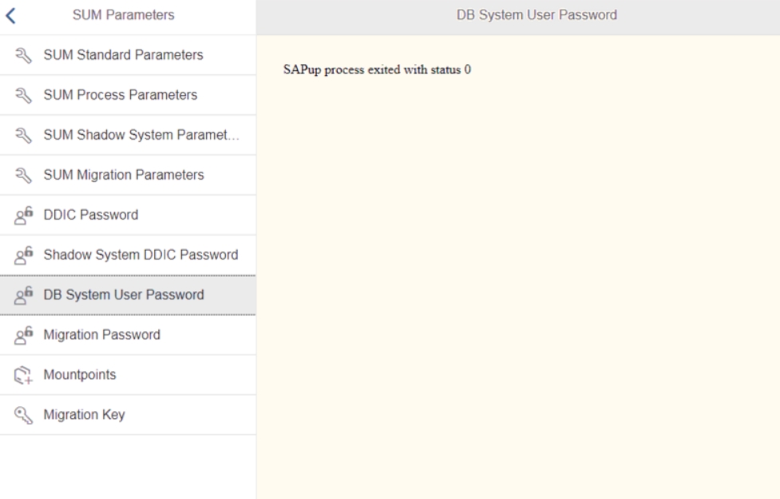Select SUM Process Parameters item
Viewport: 780px width, 499px height.
click(128, 95)
